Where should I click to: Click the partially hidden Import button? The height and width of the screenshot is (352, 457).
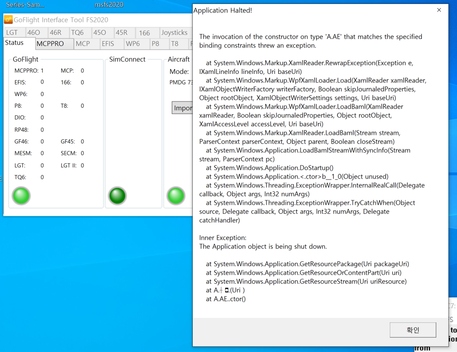182,108
